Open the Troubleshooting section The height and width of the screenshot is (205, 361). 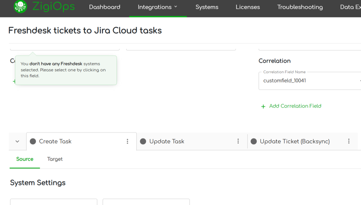pos(300,7)
